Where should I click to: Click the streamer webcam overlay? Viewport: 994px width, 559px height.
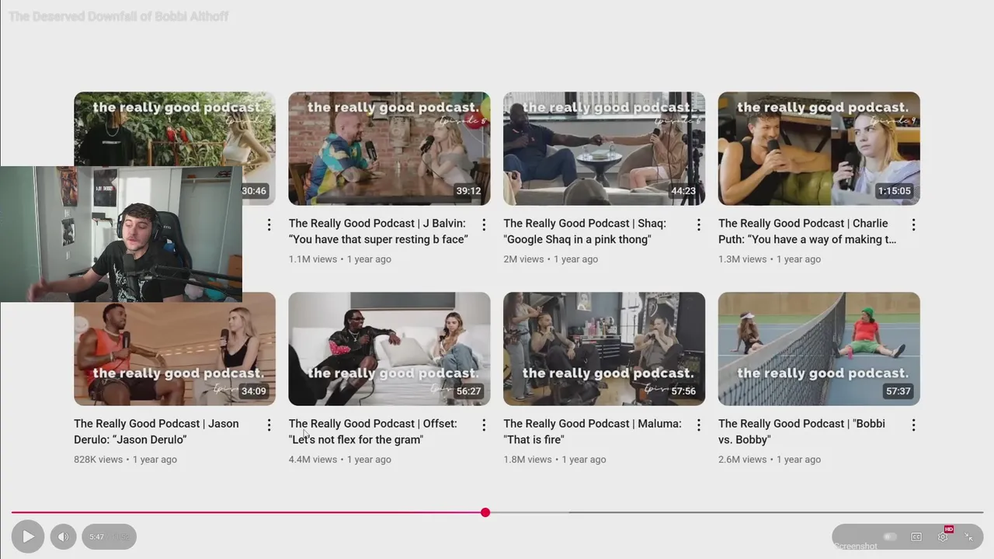[x=121, y=234]
